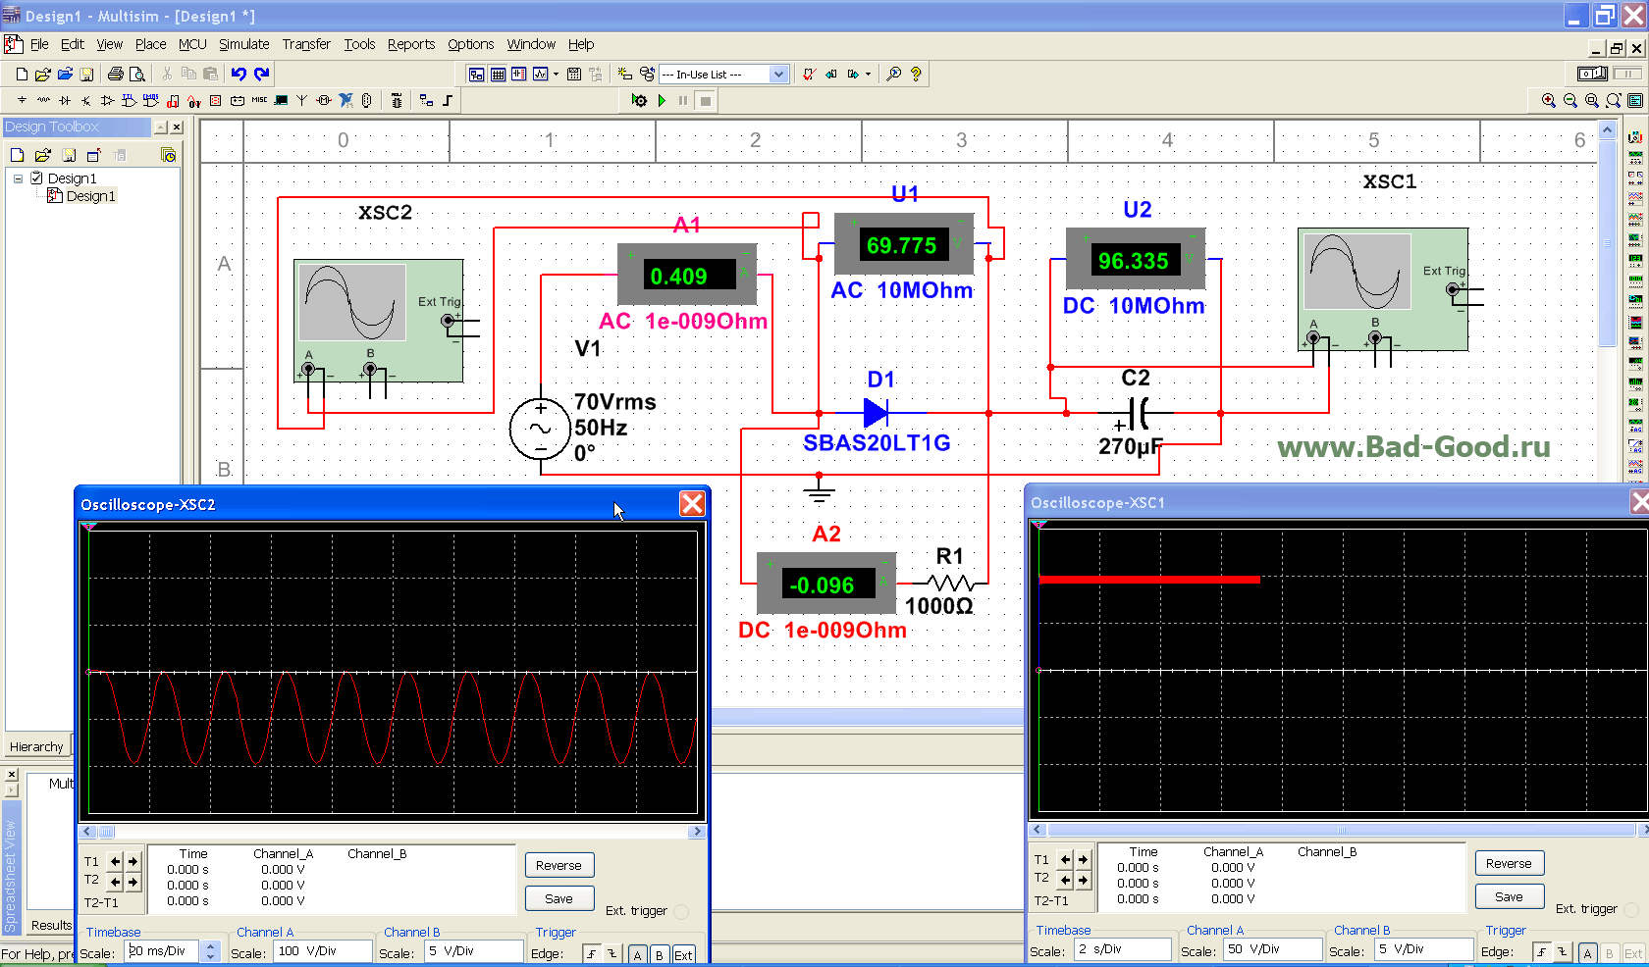Place an indicator component

pos(216,100)
